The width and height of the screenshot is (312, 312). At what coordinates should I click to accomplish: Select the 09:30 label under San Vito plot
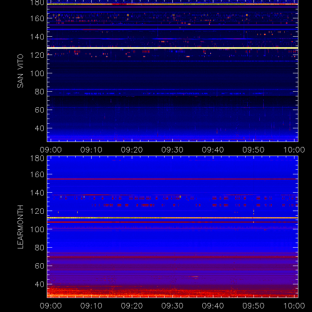(172, 150)
